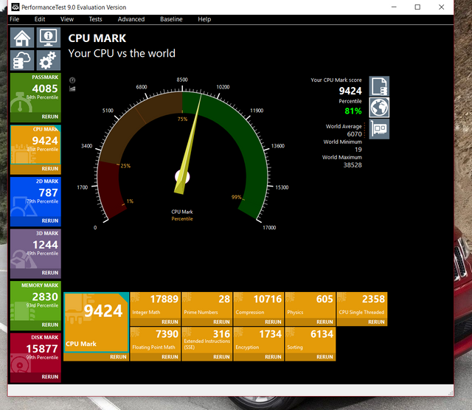
Task: Click the world globe comparison icon
Action: click(379, 108)
